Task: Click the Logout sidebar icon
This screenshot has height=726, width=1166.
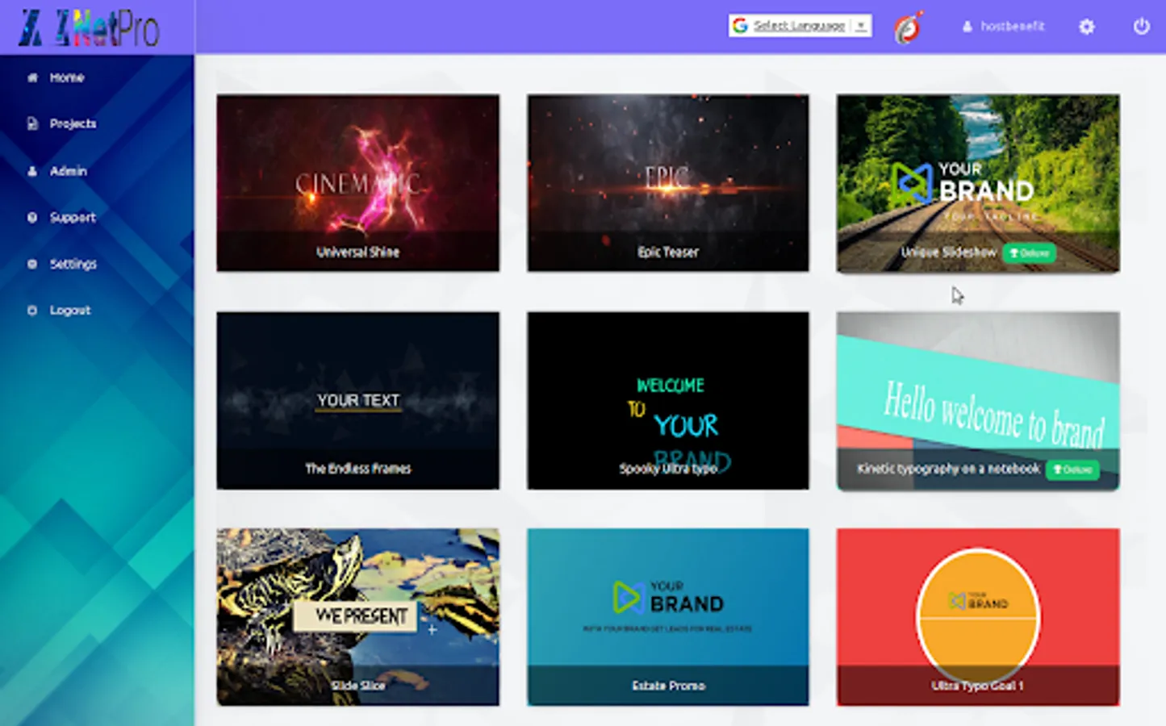Action: tap(32, 310)
